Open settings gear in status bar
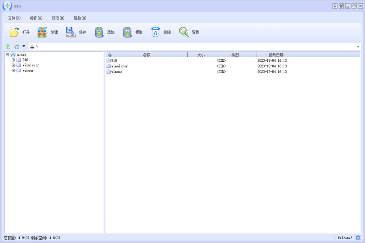Image resolution: width=365 pixels, height=243 pixels. click(x=358, y=238)
